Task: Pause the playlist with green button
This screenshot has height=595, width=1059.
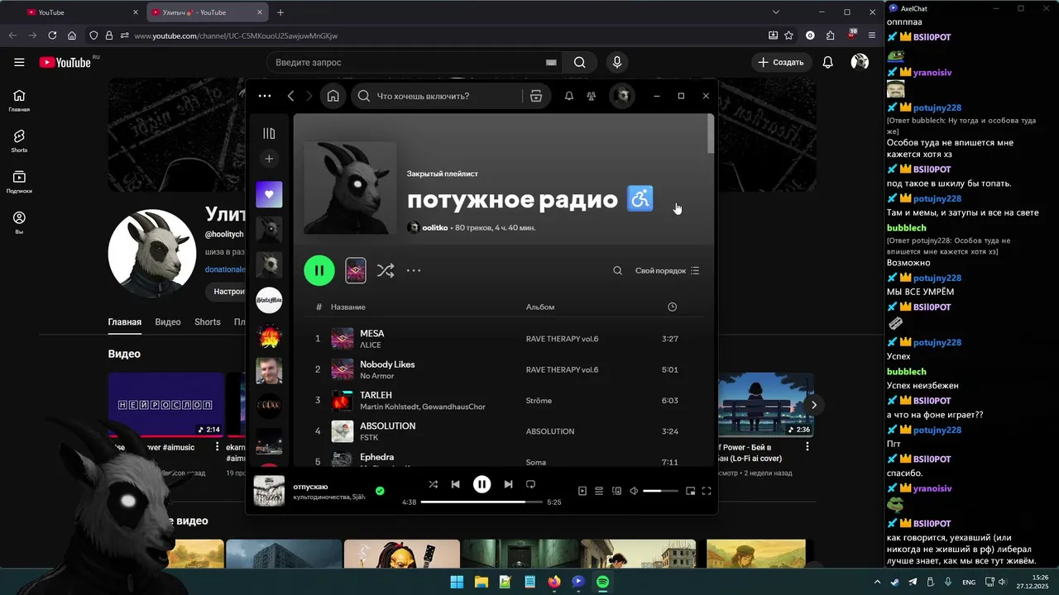Action: pos(319,270)
